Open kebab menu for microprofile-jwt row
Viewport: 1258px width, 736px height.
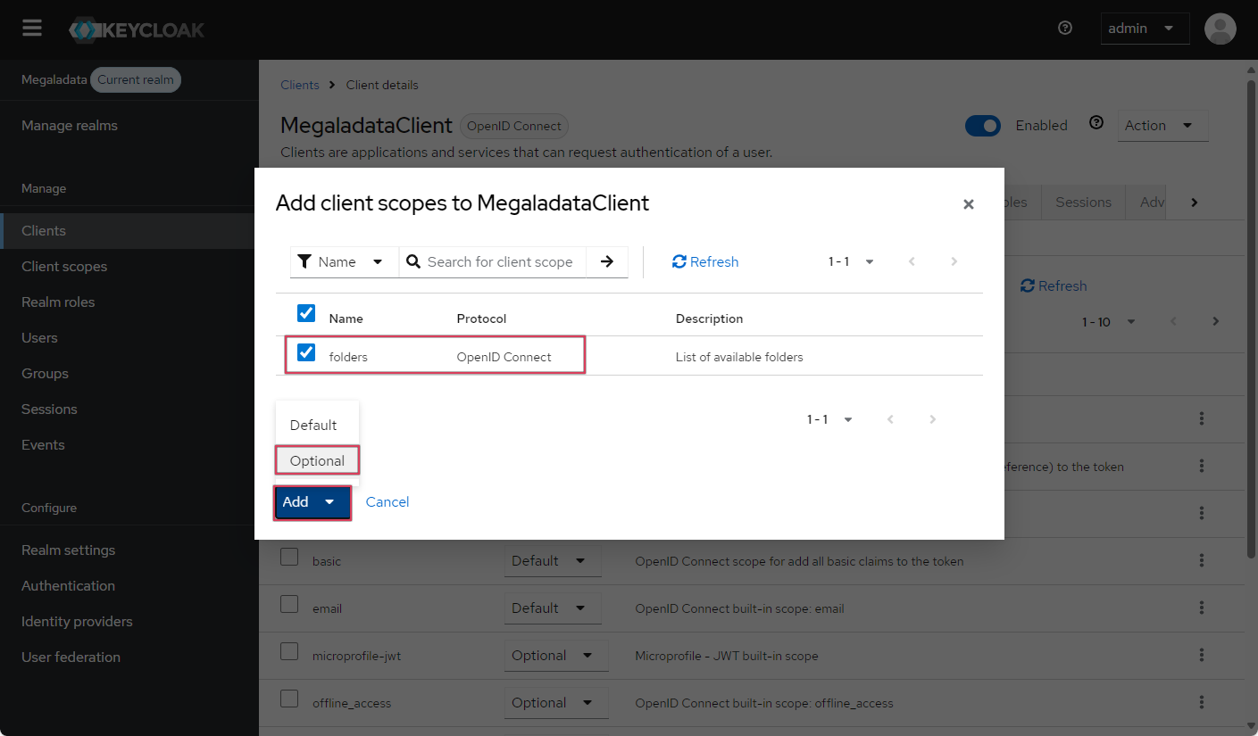1202,655
